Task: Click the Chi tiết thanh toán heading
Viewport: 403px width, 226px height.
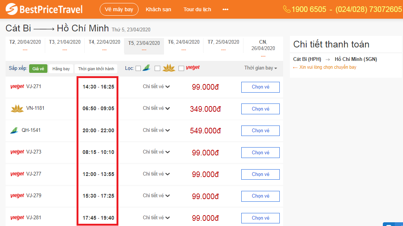Action: [331, 44]
